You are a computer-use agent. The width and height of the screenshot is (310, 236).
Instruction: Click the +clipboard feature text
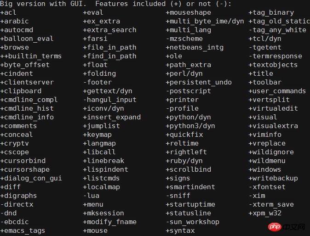point(21,91)
